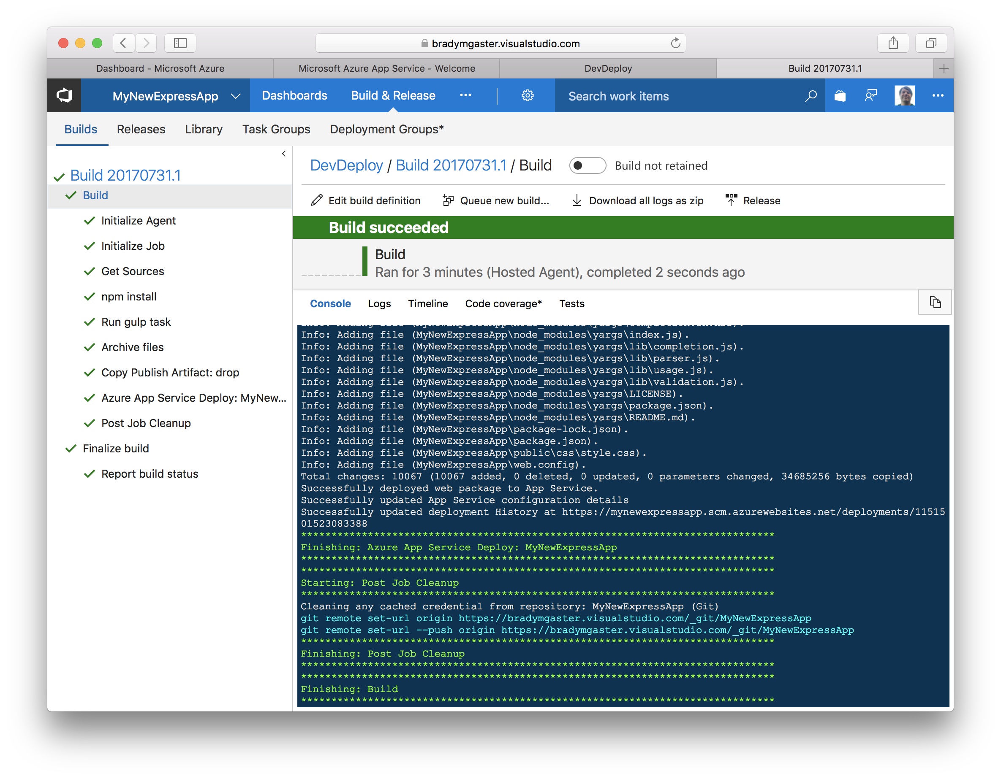1001x779 pixels.
Task: Click the Settings gear icon in toolbar
Action: pos(527,96)
